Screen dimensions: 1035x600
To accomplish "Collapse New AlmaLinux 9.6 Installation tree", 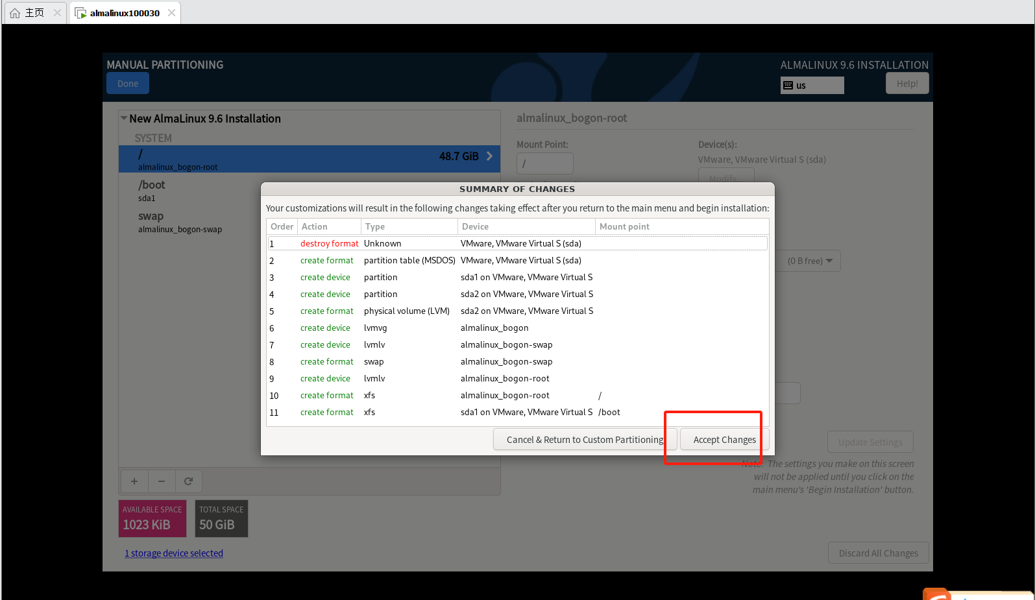I will tap(123, 118).
